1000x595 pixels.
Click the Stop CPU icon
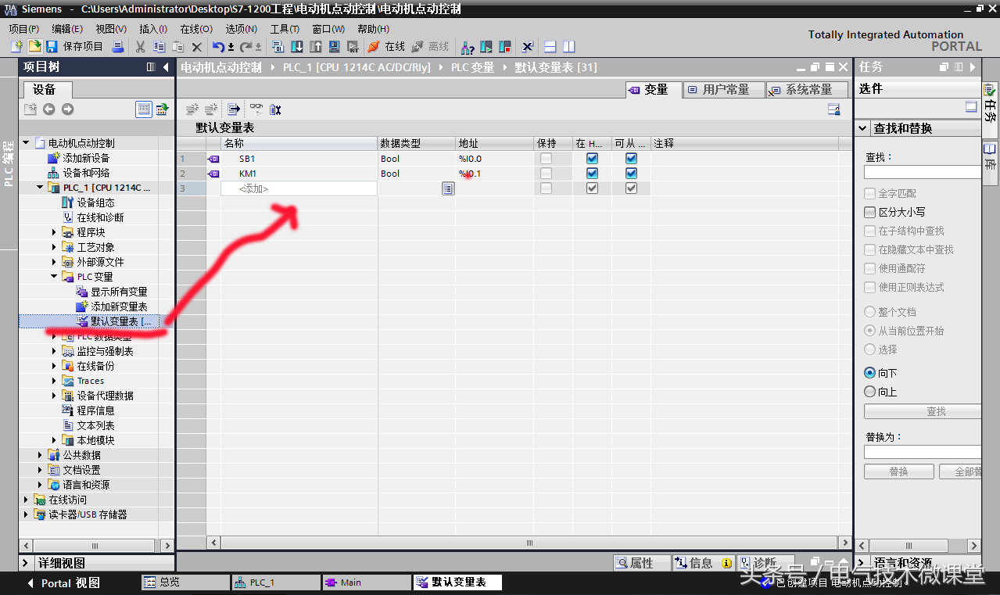tap(505, 47)
